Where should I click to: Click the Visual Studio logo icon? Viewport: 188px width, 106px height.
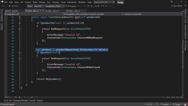tap(2, 2)
